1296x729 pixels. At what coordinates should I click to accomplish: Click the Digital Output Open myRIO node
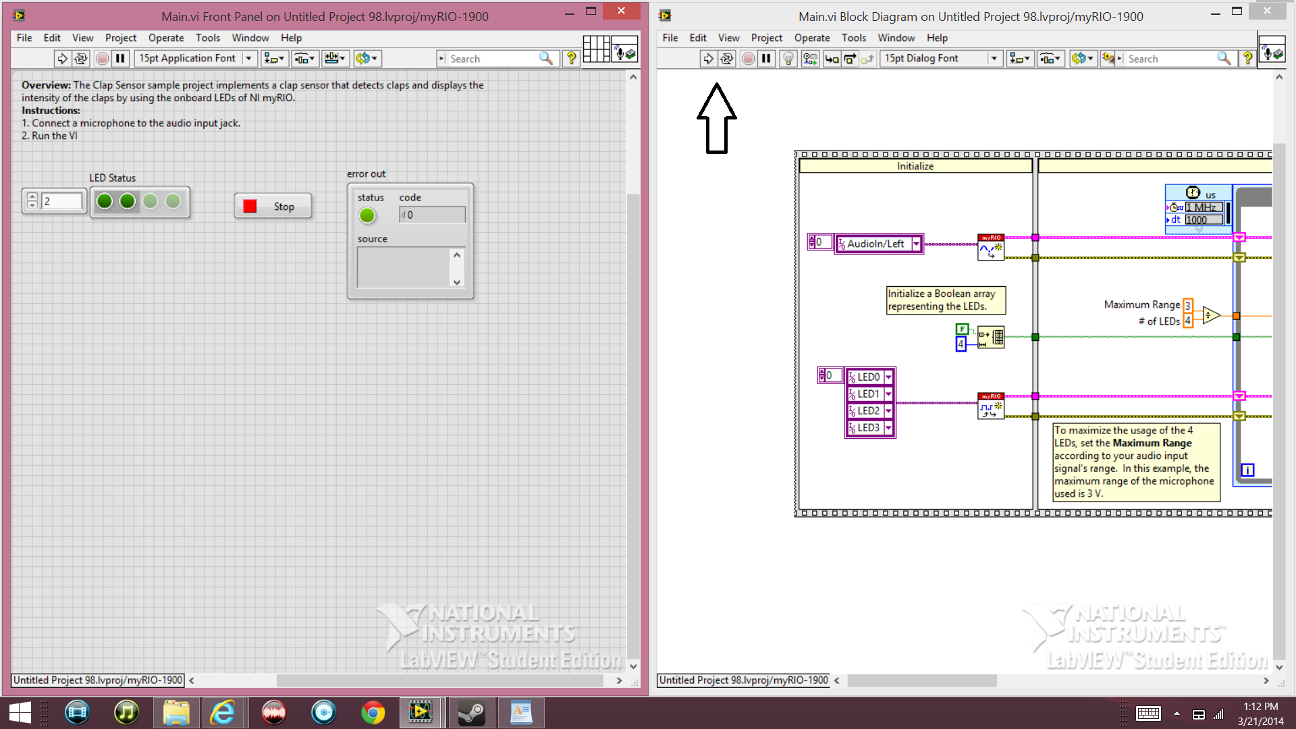[991, 406]
